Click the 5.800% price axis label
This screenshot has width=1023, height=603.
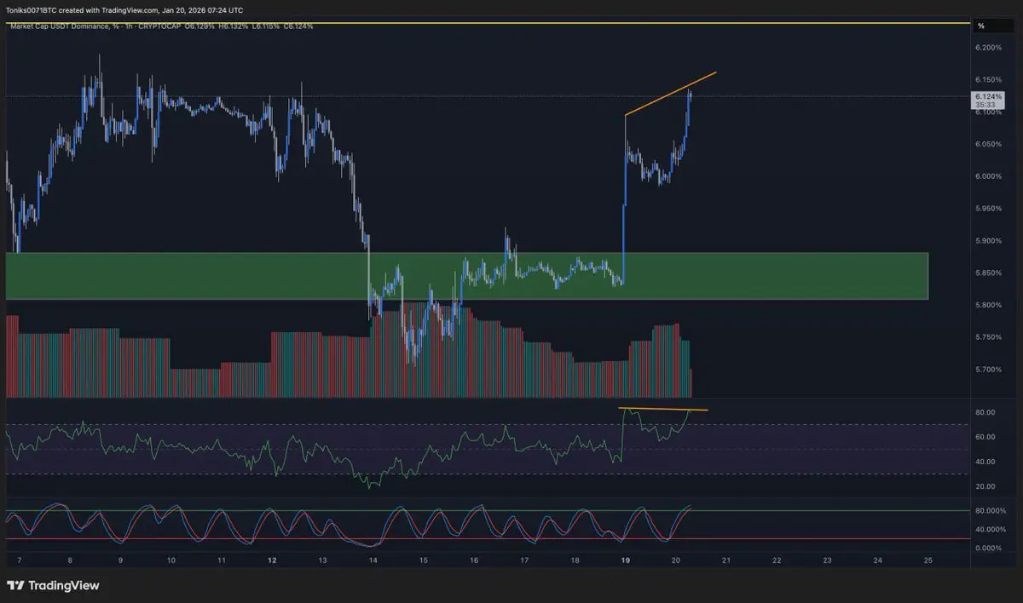(989, 305)
